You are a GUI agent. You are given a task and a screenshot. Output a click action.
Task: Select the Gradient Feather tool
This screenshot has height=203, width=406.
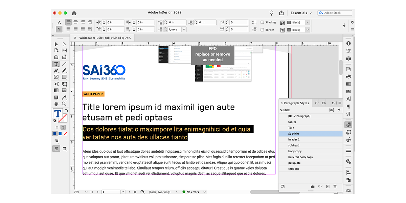[64, 90]
